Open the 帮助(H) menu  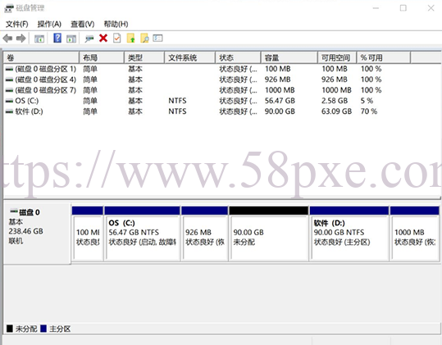click(x=116, y=25)
